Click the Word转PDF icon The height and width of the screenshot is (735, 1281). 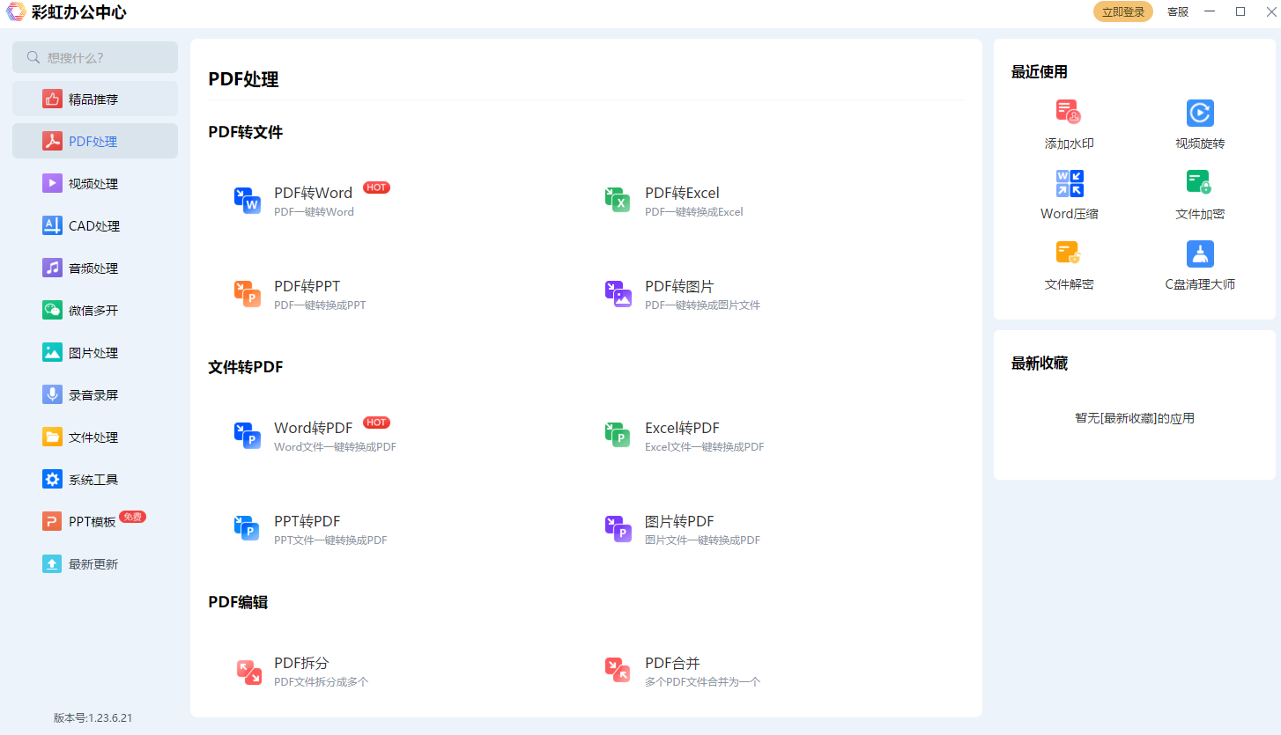248,436
